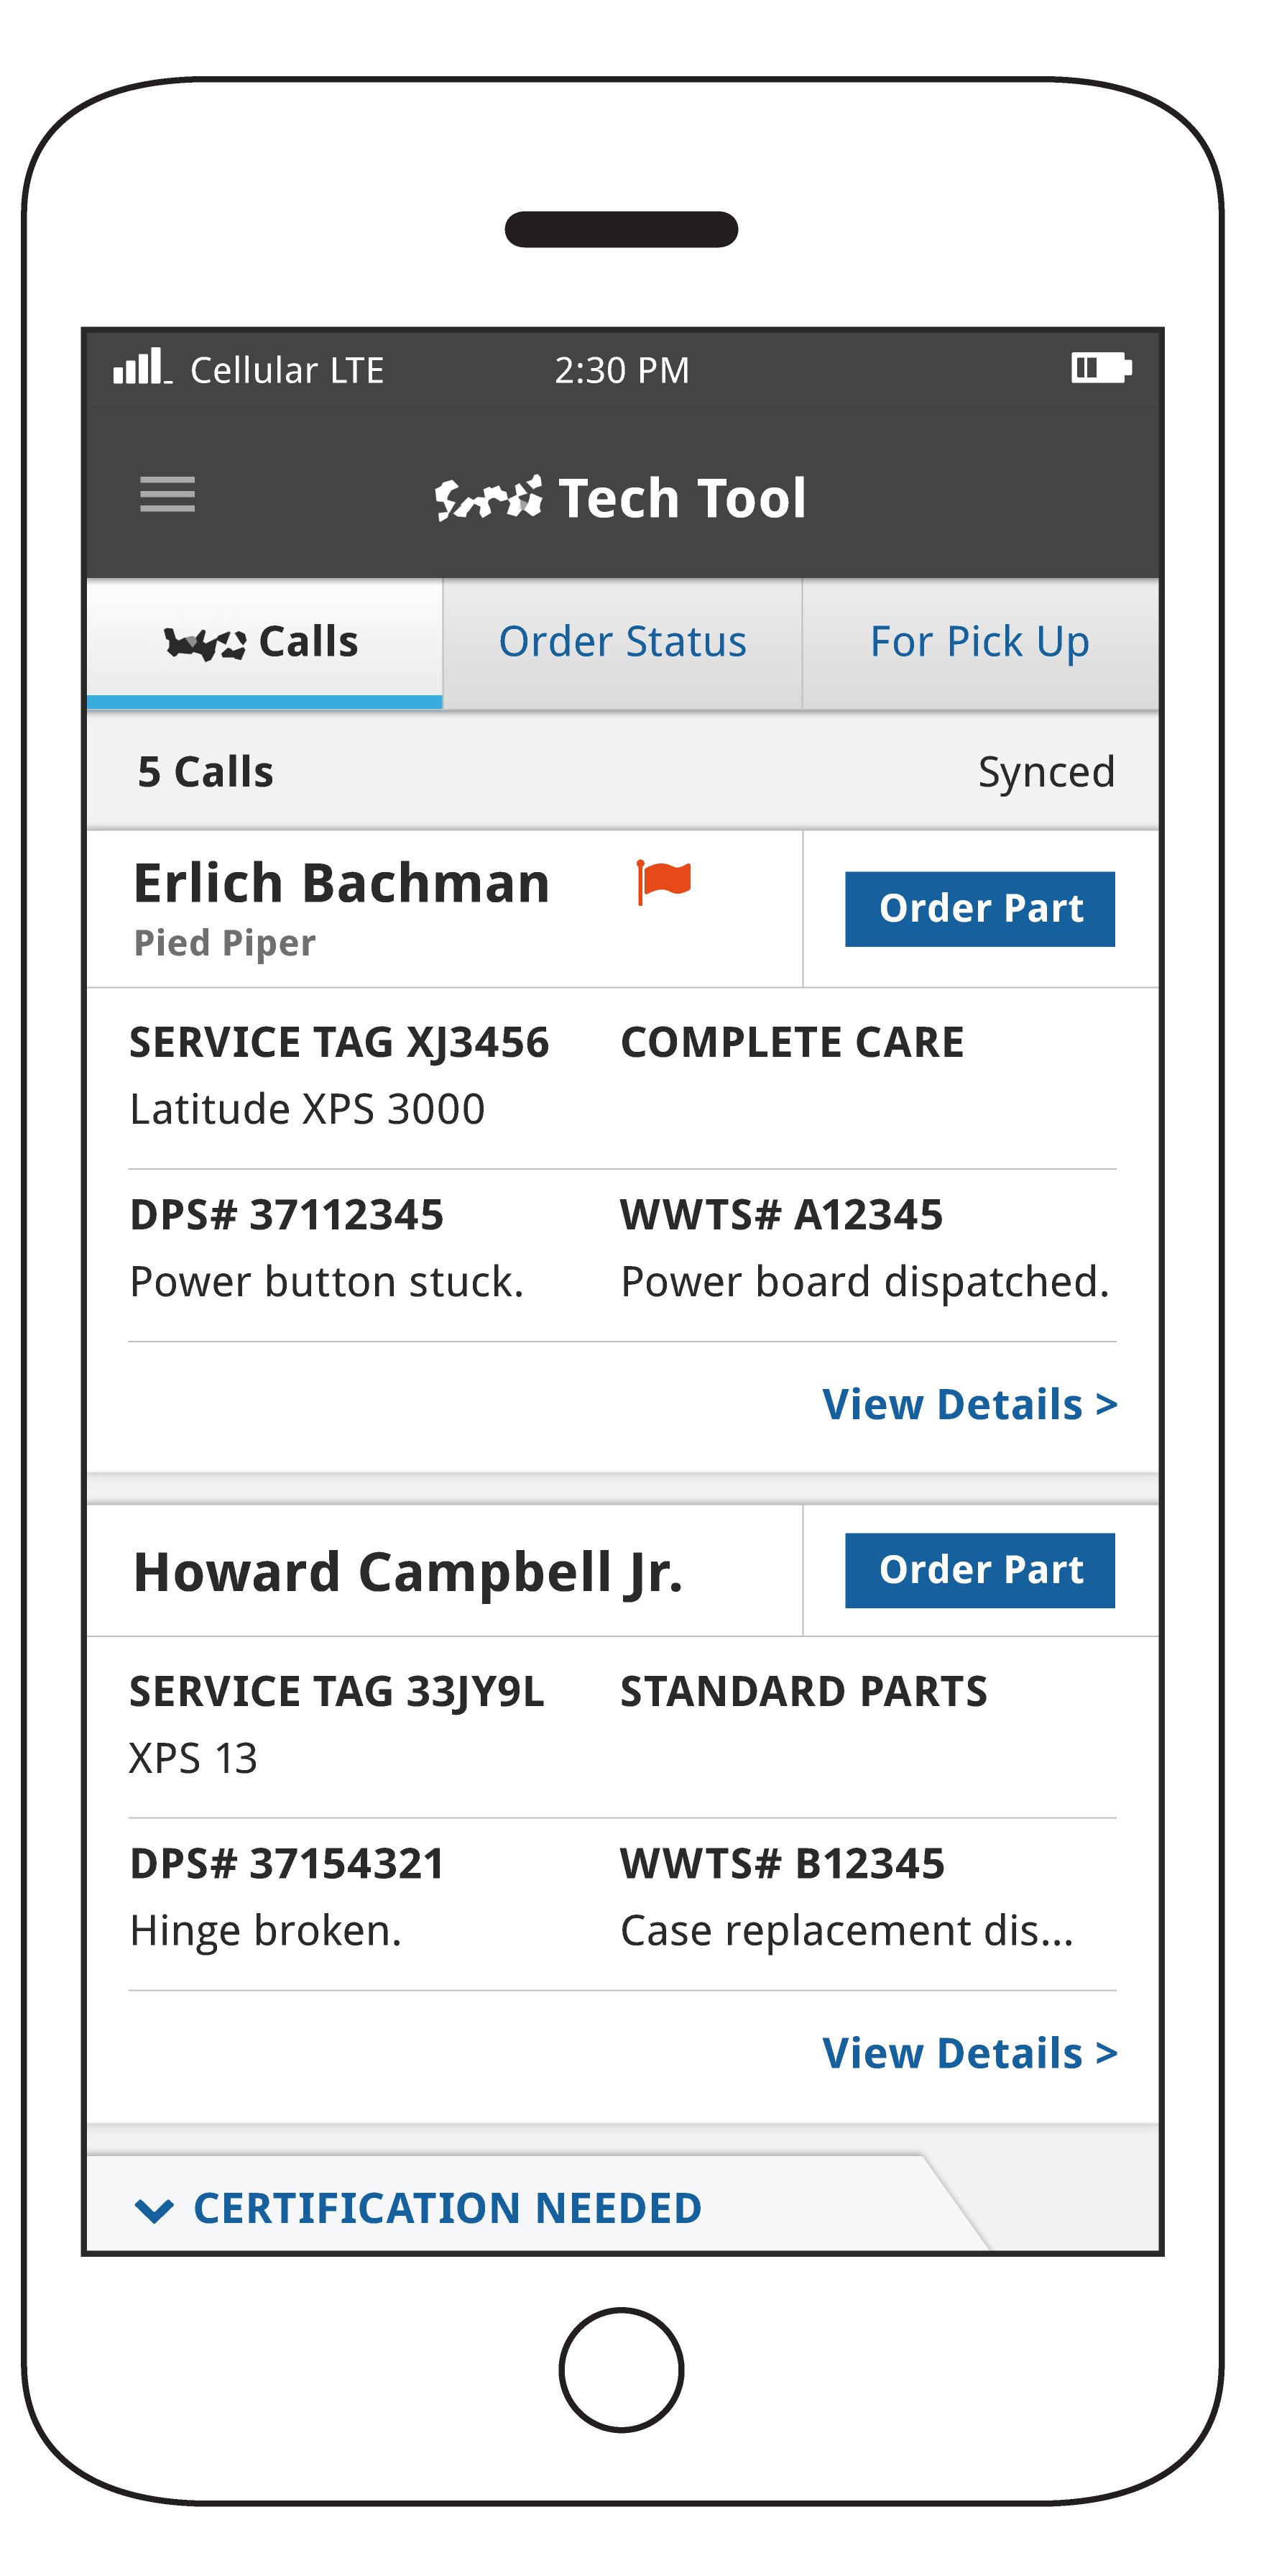The image size is (1264, 2576).
Task: Tap the red flag next to Erlich Bachman
Action: point(663,881)
